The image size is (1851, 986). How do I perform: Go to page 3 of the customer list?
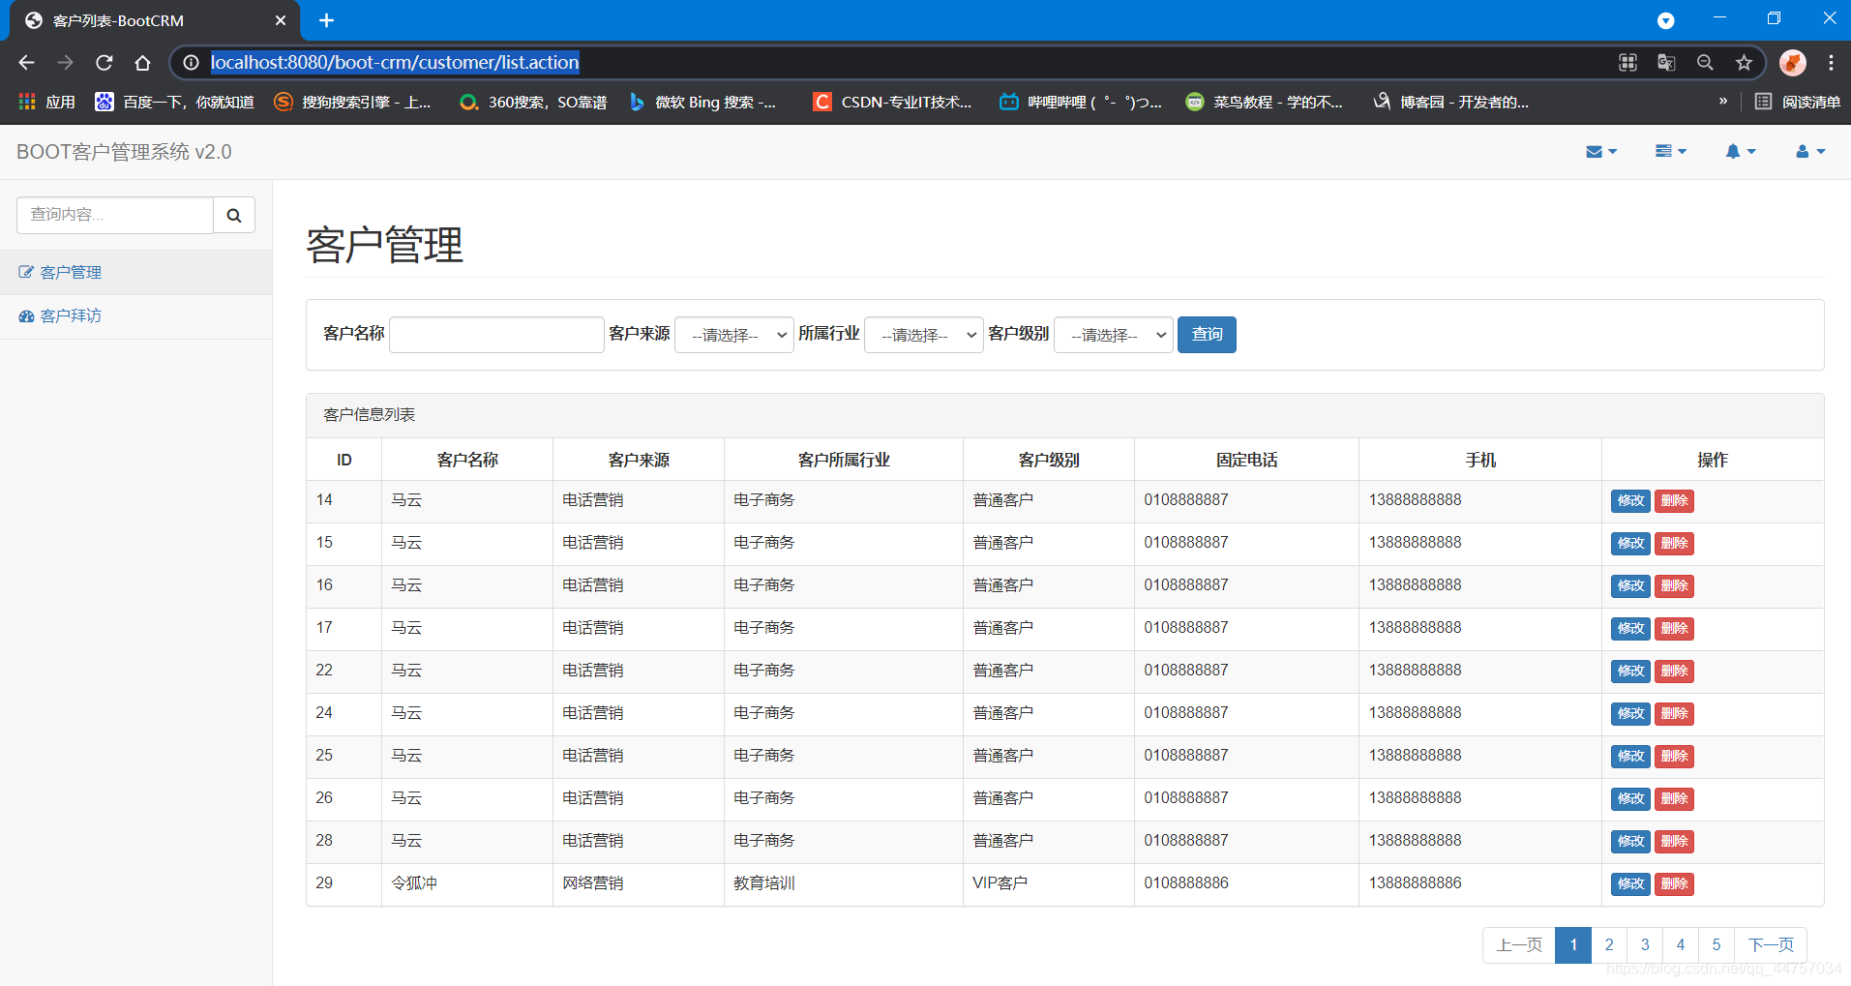1645,945
